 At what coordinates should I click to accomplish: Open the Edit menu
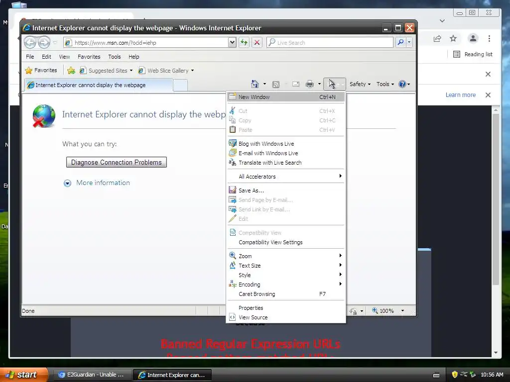click(46, 57)
